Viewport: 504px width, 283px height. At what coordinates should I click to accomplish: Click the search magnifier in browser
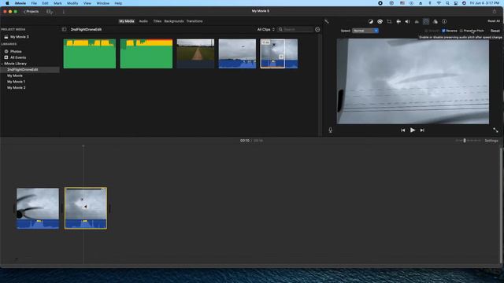[280, 30]
